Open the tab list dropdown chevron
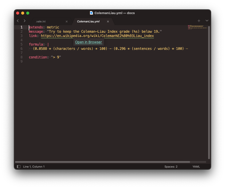Image resolution: width=225 pixels, height=188 pixels. pos(207,21)
